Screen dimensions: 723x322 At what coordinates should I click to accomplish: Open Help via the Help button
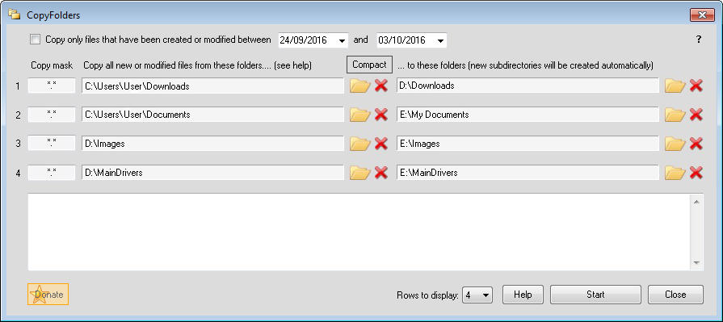(523, 295)
